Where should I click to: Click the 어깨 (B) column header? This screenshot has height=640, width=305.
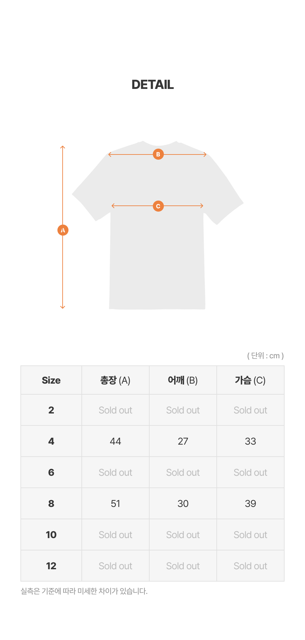pos(183,380)
